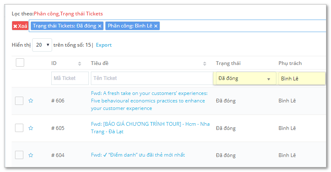331x172 pixels.
Task: Click the Mã Ticket search field
Action: point(70,78)
